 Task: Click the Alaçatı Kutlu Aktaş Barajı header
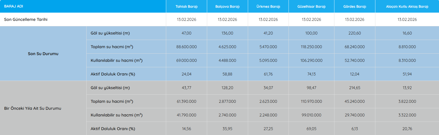(x=407, y=6)
